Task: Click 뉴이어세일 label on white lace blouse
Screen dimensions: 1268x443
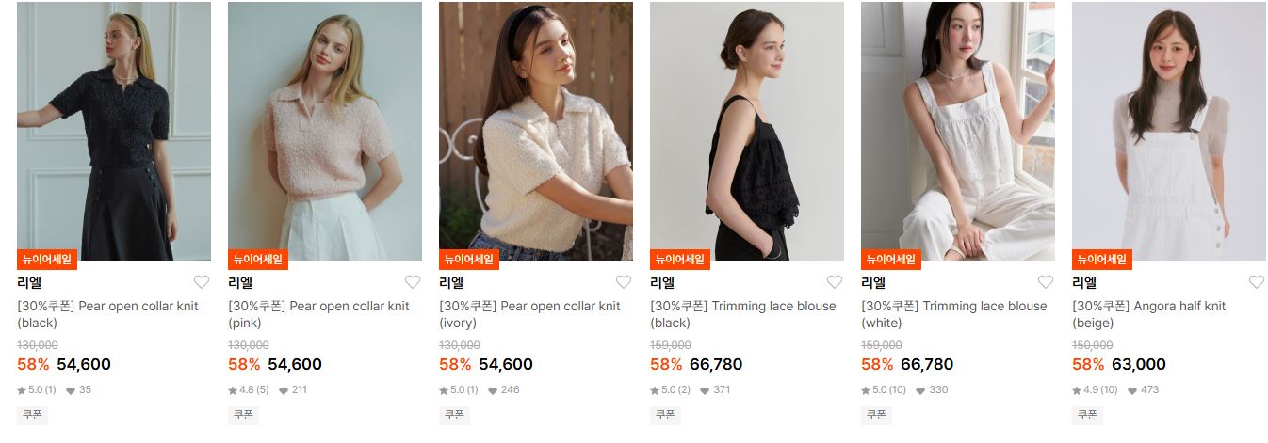Action: pyautogui.click(x=891, y=259)
